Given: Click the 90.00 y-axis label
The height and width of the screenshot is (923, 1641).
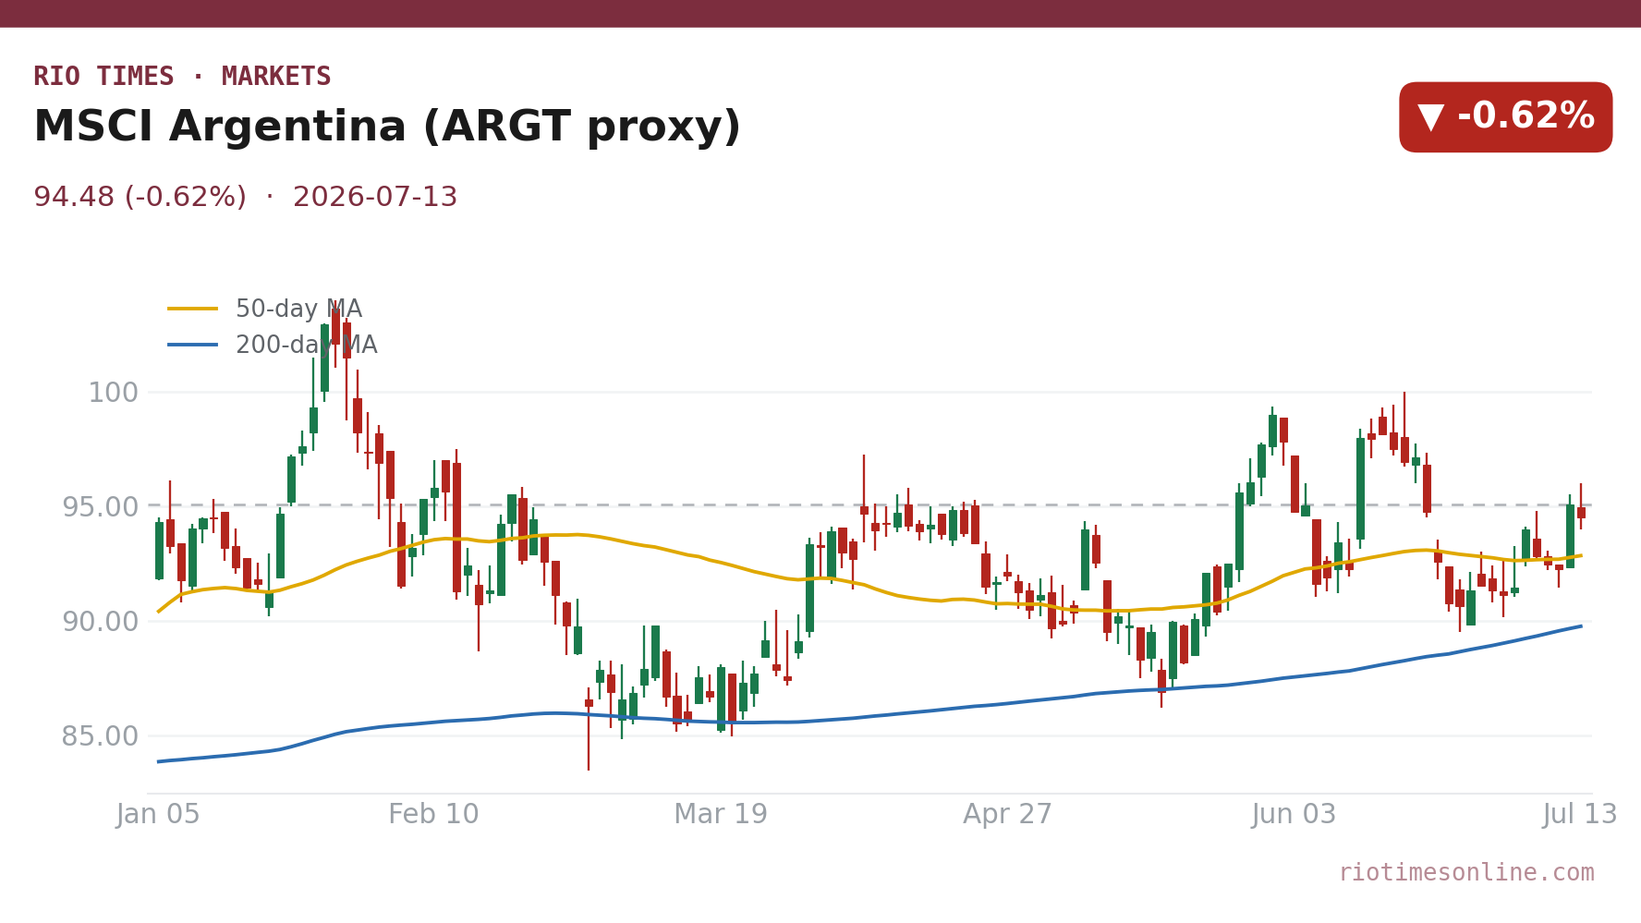Looking at the screenshot, I should tap(101, 622).
